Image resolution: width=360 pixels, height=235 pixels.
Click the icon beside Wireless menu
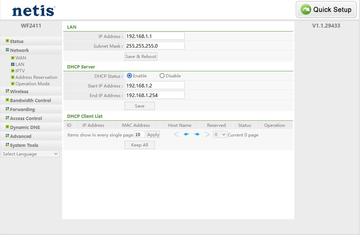(7, 91)
